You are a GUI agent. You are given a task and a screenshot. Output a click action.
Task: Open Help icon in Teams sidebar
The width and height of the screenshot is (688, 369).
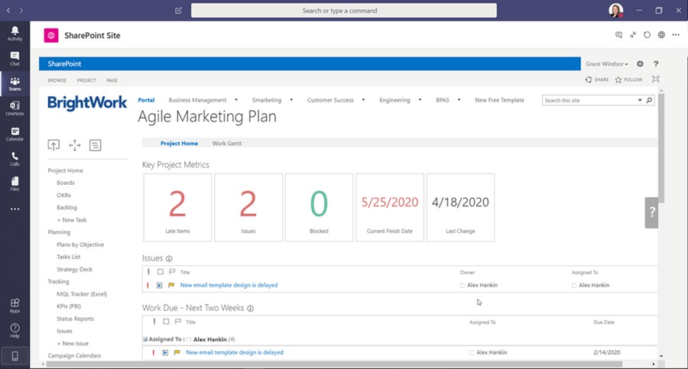pos(15,330)
